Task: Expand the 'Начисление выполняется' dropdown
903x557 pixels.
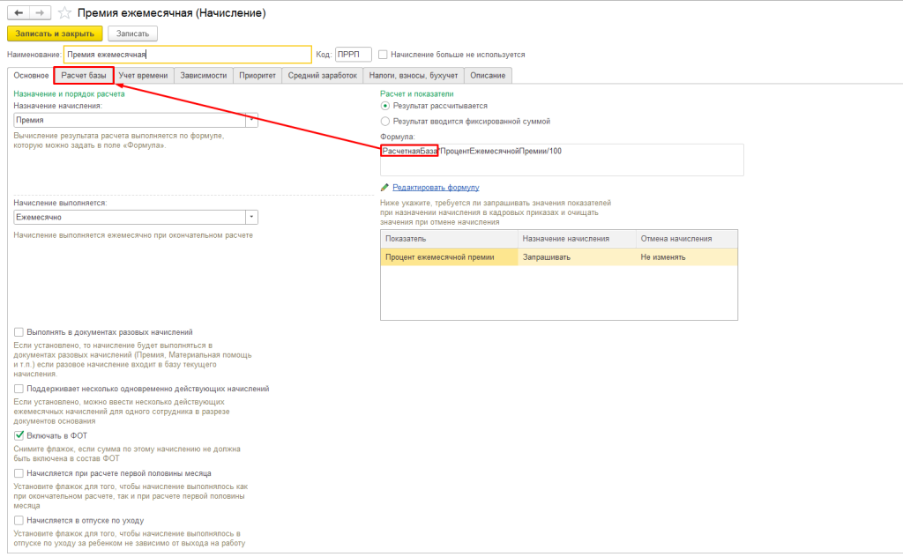Action: (x=251, y=216)
